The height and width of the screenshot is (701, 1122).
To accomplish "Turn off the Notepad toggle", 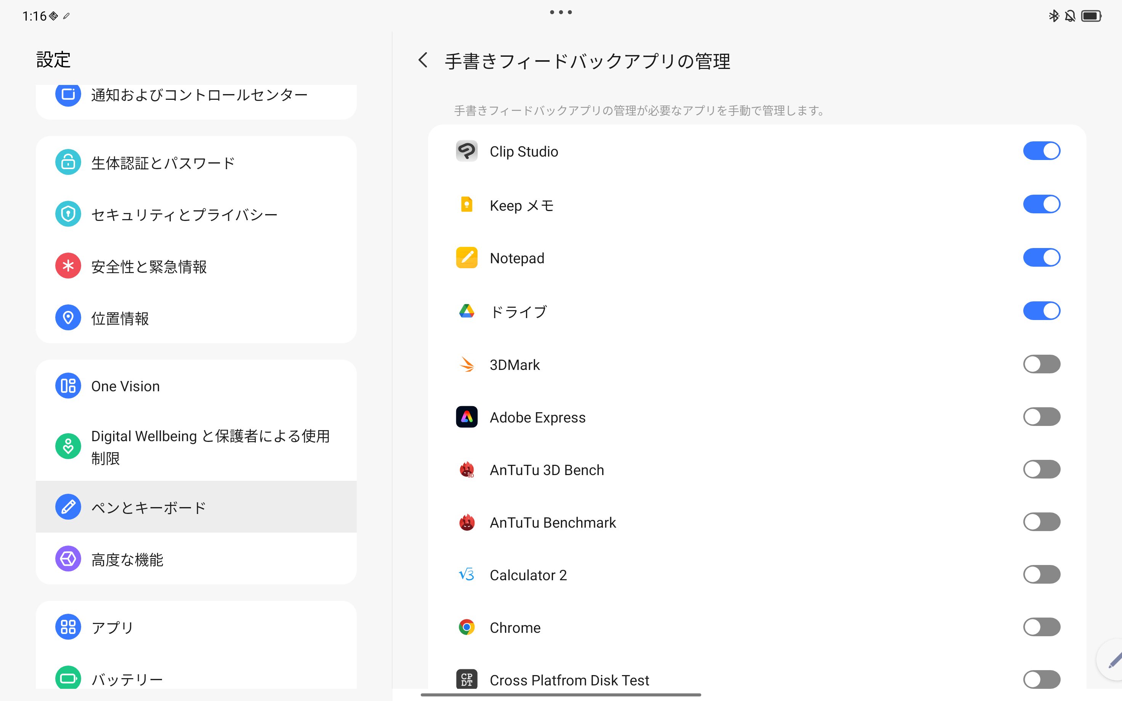I will click(1041, 258).
